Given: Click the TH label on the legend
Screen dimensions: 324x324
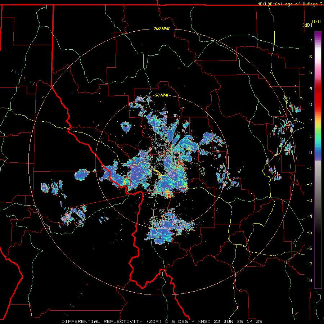Looking at the screenshot, I should click(x=309, y=280).
